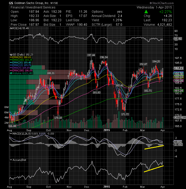Click the Yield value 1.25%

click(x=117, y=20)
